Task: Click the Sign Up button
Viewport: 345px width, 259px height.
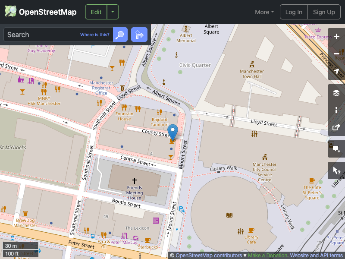Action: [324, 12]
